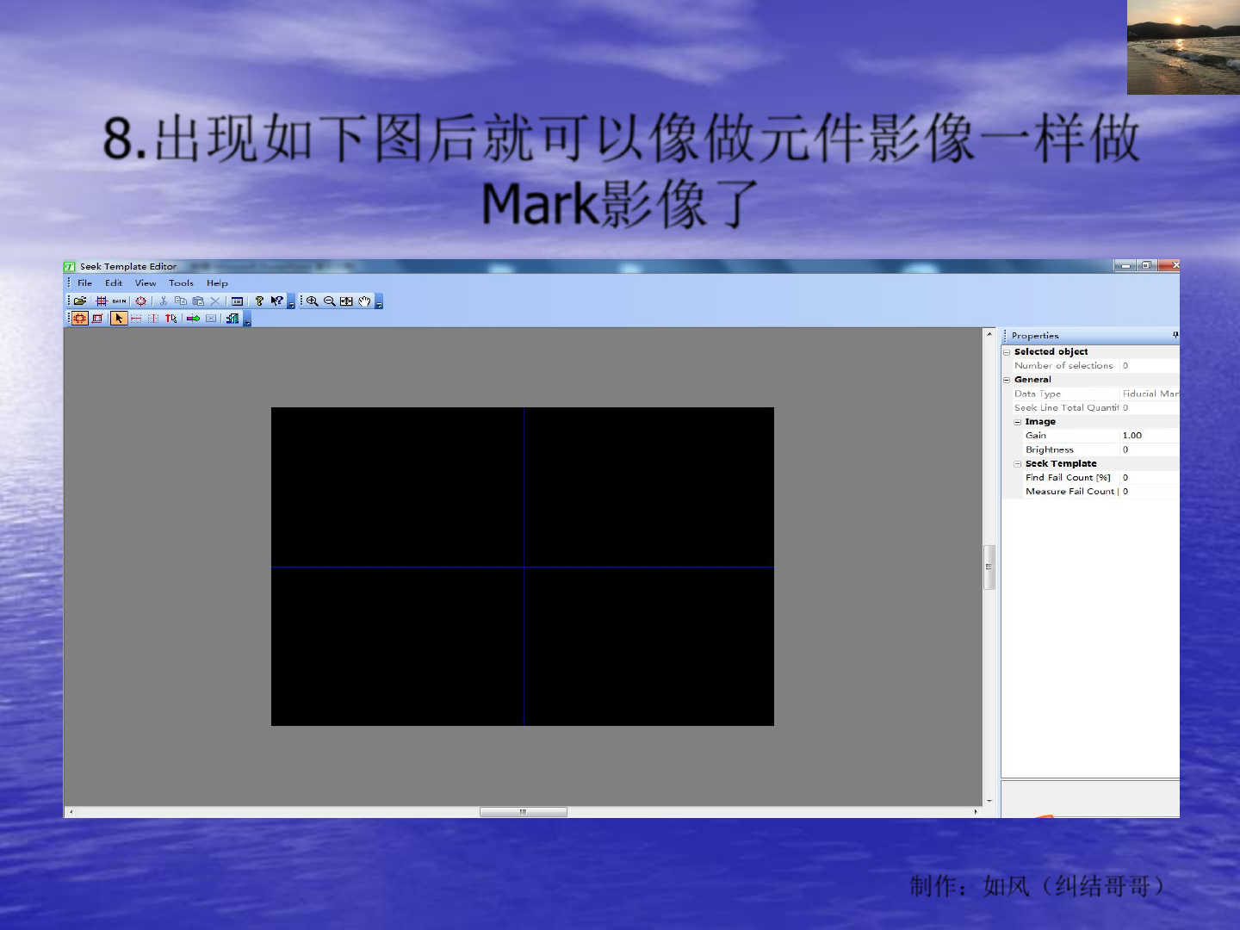Click the 'Gain' property label

click(1036, 436)
